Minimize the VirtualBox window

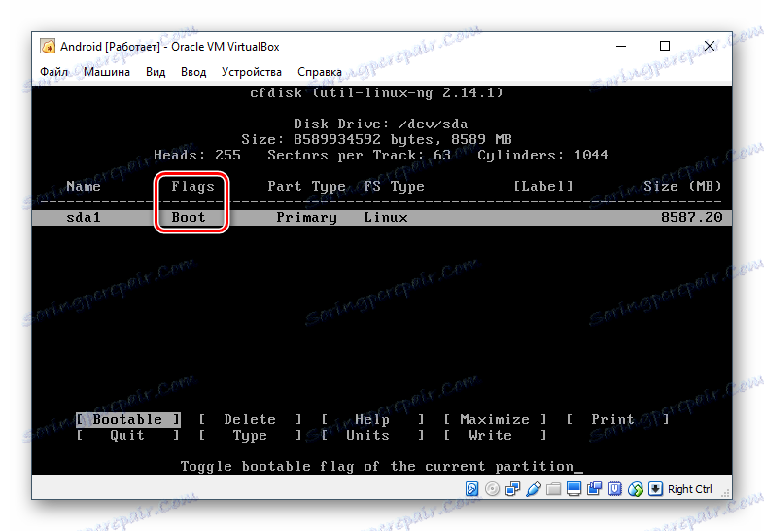(621, 47)
